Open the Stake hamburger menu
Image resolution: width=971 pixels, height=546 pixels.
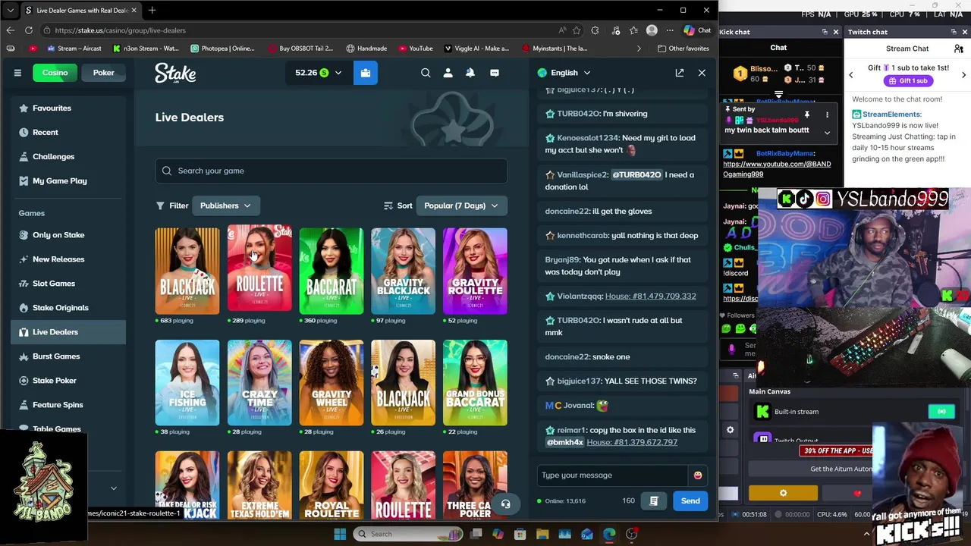17,73
